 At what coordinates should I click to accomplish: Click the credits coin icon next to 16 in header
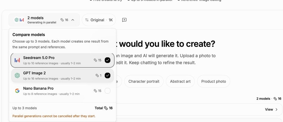point(62,20)
